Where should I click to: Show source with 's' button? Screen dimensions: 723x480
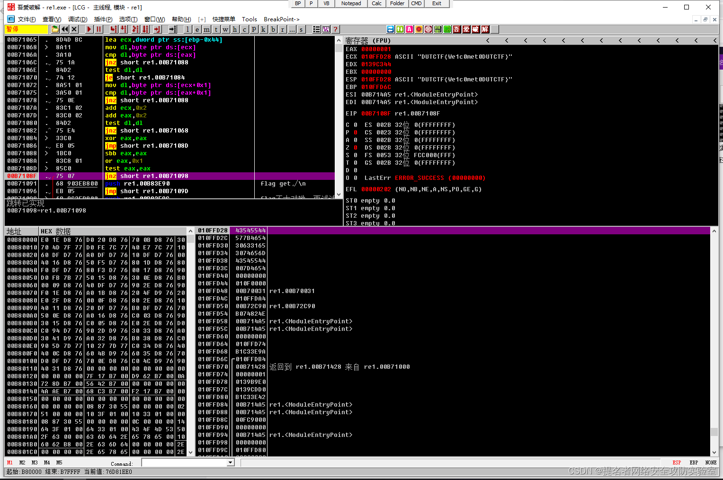pyautogui.click(x=302, y=29)
